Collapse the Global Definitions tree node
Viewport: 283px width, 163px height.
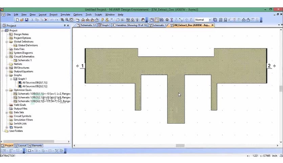pyautogui.click(x=7, y=42)
